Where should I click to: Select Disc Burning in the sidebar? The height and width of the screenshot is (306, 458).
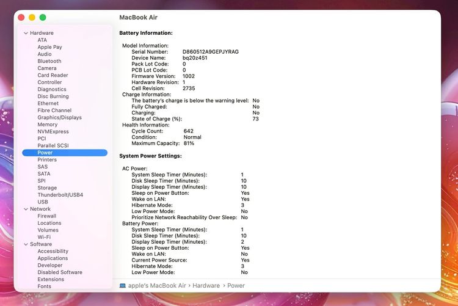coord(53,96)
